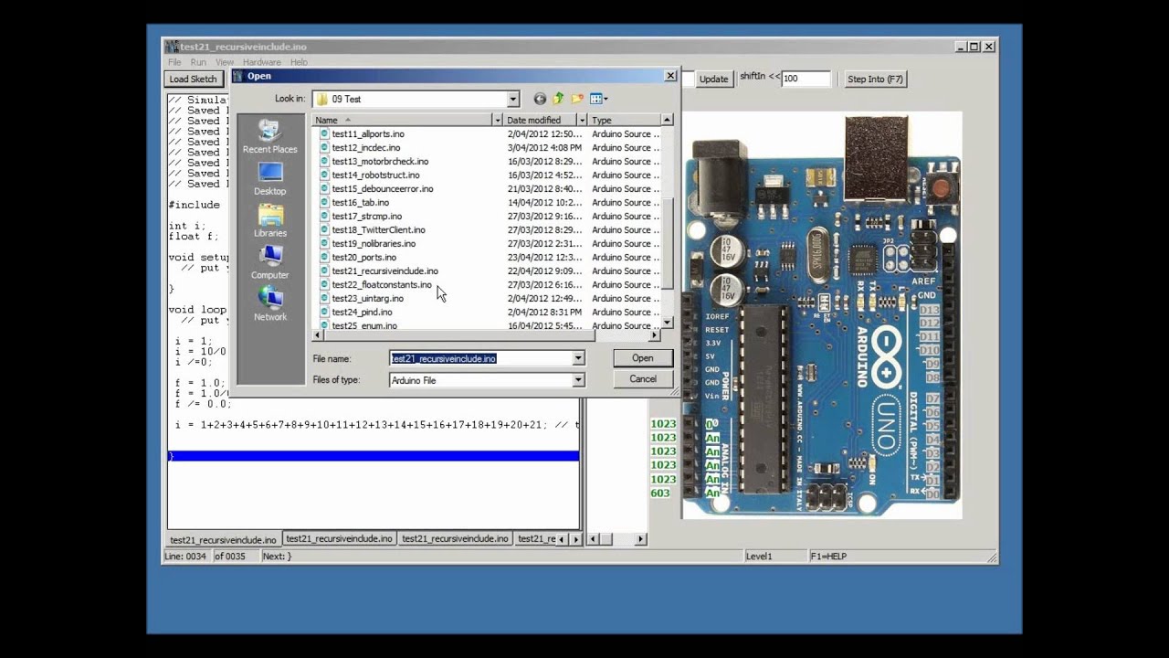1169x658 pixels.
Task: Open Libraries from the places bar
Action: (x=269, y=221)
